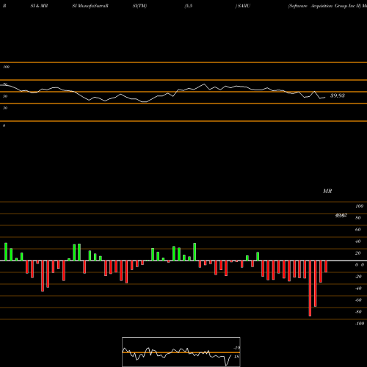Image resolution: width=367 pixels, height=367 pixels.
Task: Click the -60 label on MR axis
Action: tap(358, 300)
